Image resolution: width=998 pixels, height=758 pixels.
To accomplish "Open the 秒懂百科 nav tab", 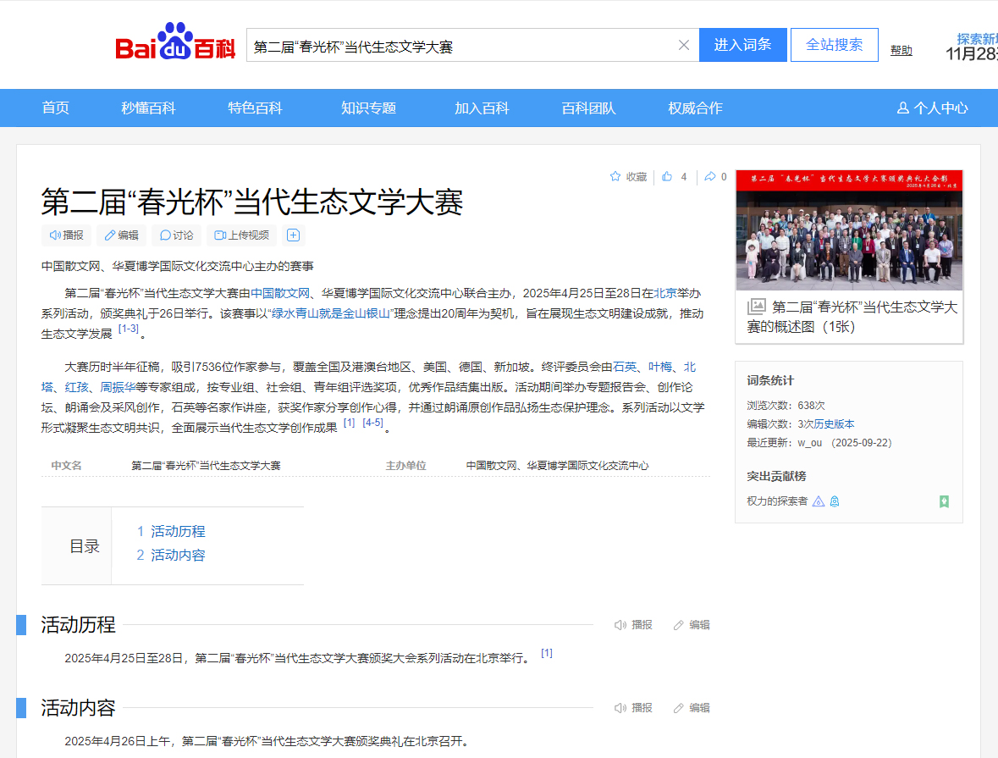I will click(148, 108).
